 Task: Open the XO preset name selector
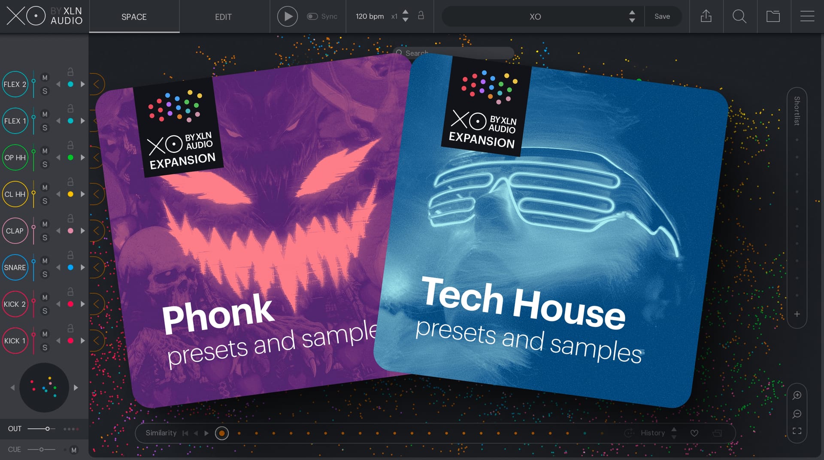pyautogui.click(x=535, y=17)
